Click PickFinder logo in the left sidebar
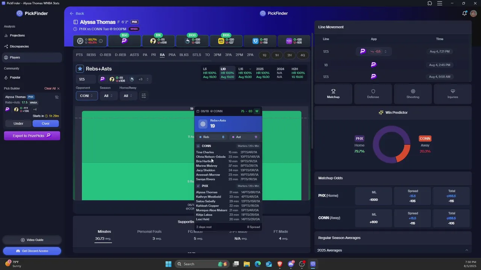Image resolution: width=481 pixels, height=270 pixels. tap(32, 13)
